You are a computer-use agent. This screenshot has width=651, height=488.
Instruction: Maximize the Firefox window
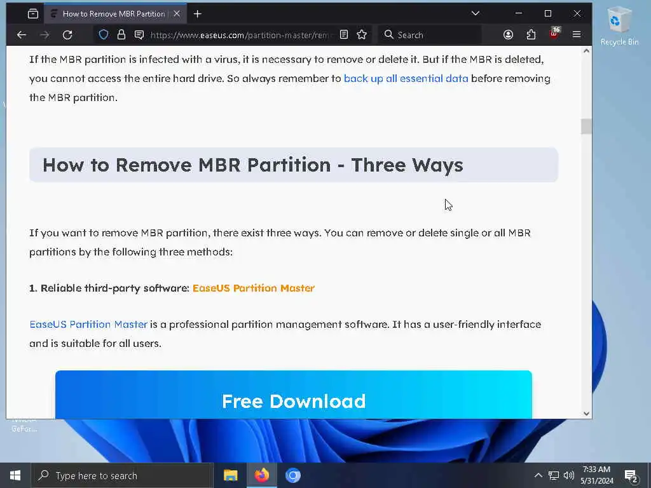(x=548, y=13)
